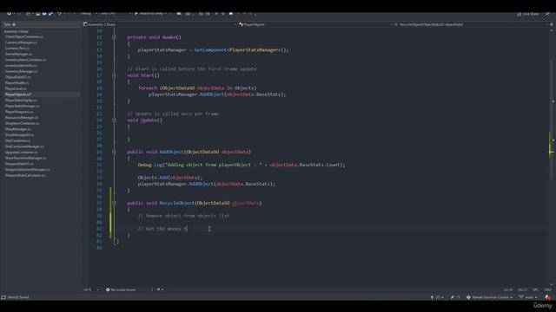Open InventoryManager.cs file
Screen dimensions: 556x312
point(21,71)
